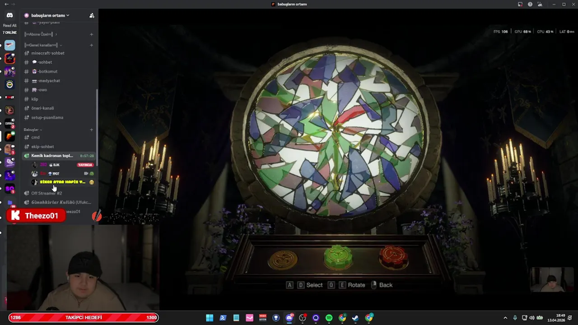Viewport: 578px width, 325px height.
Task: Open the pink mail app in taskbar
Action: [x=249, y=318]
